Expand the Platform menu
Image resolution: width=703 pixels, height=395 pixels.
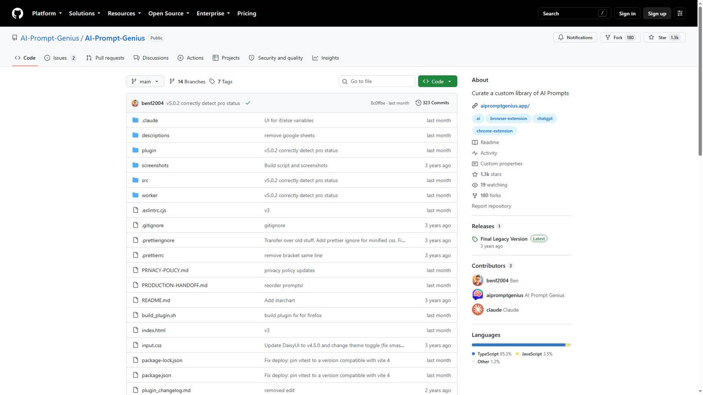click(x=47, y=13)
